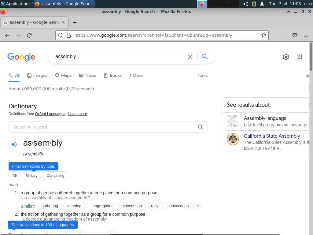This screenshot has width=313, height=235.
Task: Open the Firefox hamburger menu
Action: pos(306,35)
